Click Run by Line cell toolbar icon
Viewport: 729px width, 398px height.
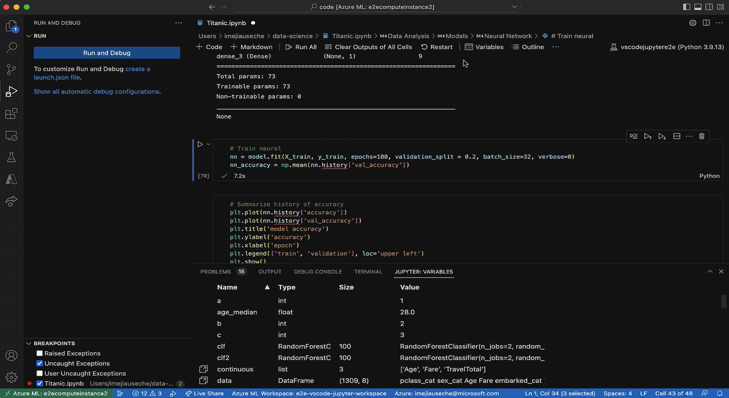click(x=634, y=136)
